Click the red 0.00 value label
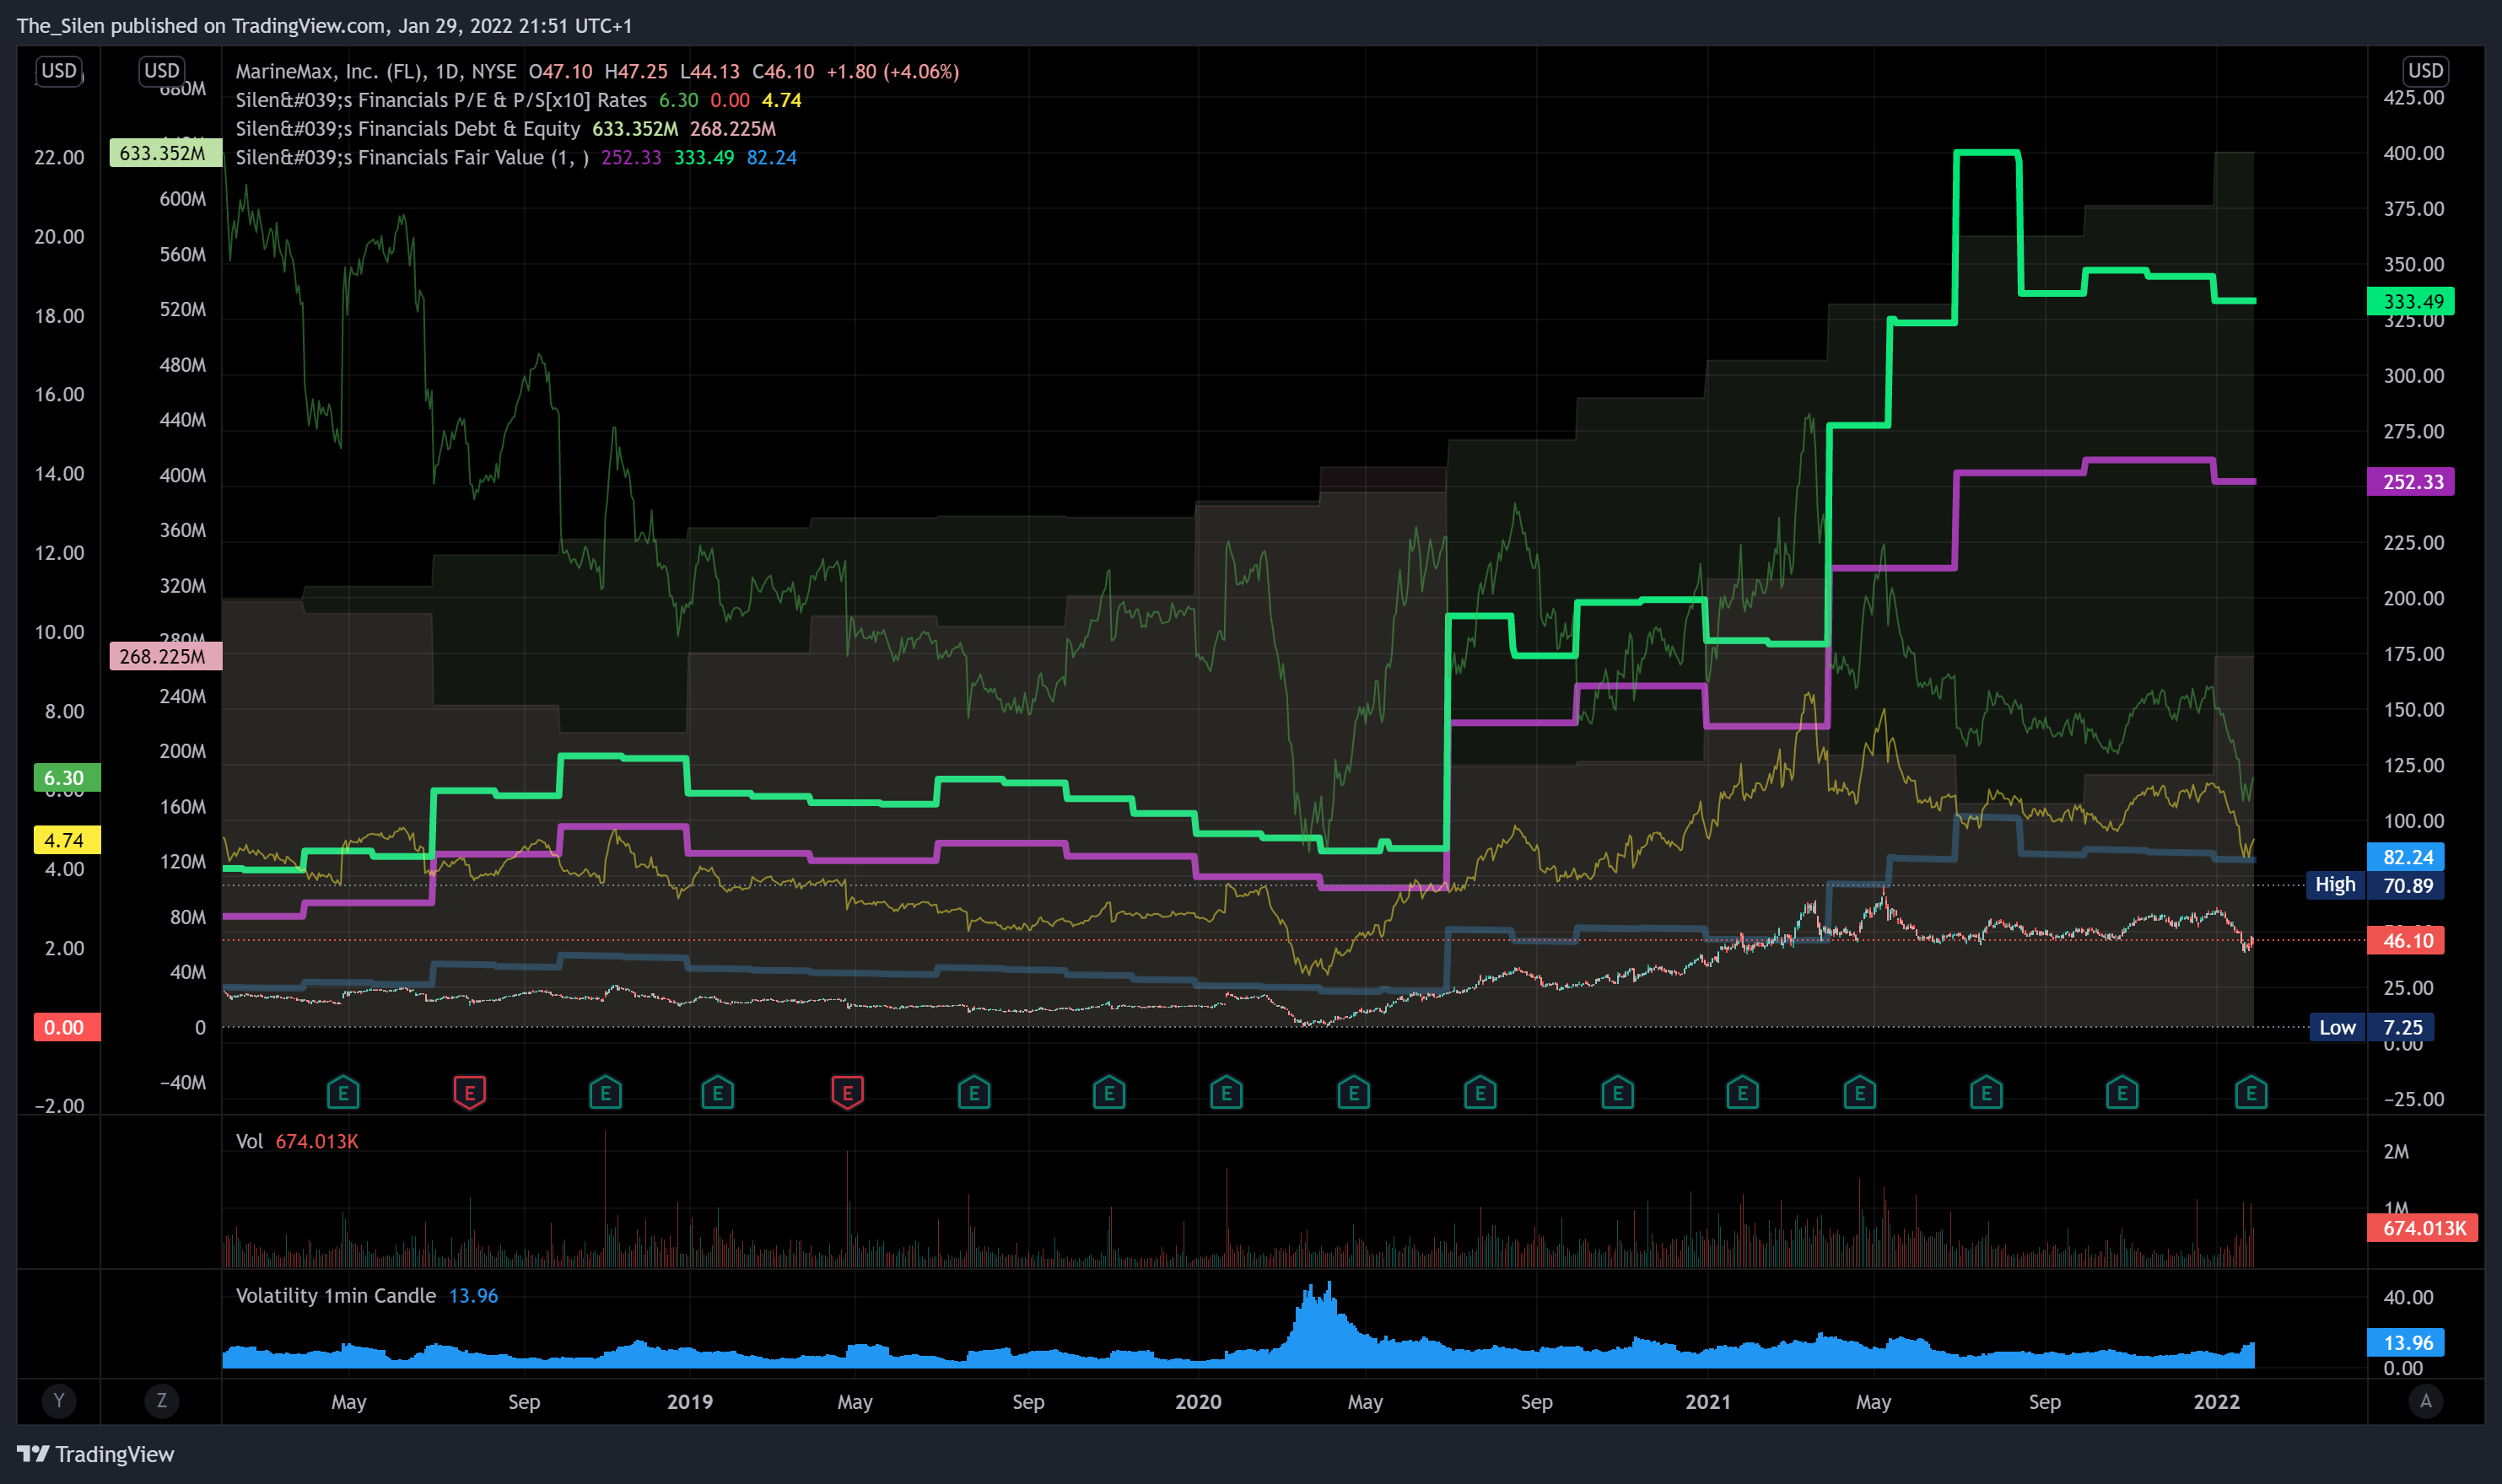 66,1027
